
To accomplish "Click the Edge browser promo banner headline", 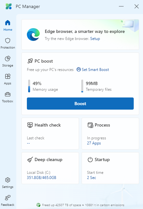I will point(85,31).
